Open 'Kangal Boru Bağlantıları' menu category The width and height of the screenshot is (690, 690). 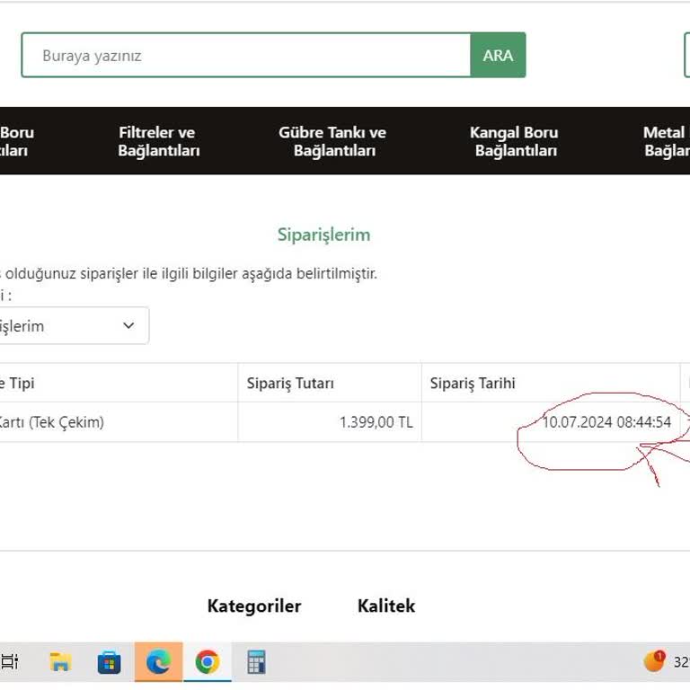pos(515,141)
